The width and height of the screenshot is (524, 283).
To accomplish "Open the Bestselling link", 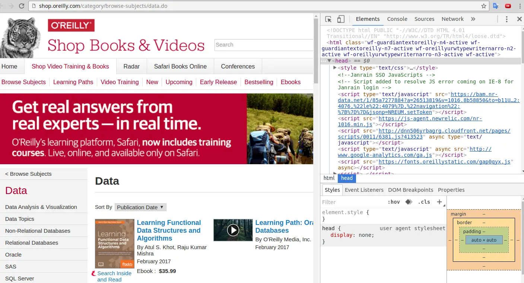I will coord(259,82).
